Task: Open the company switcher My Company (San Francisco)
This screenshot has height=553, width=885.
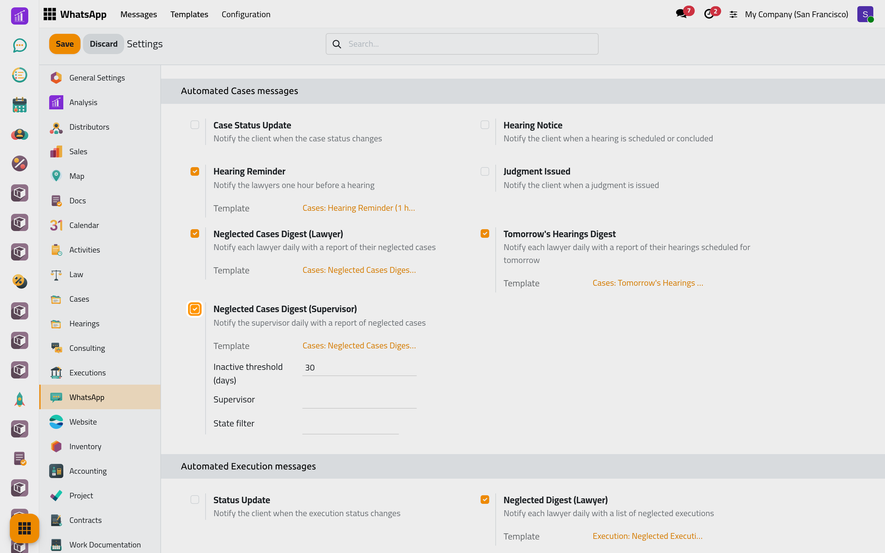Action: (x=796, y=14)
